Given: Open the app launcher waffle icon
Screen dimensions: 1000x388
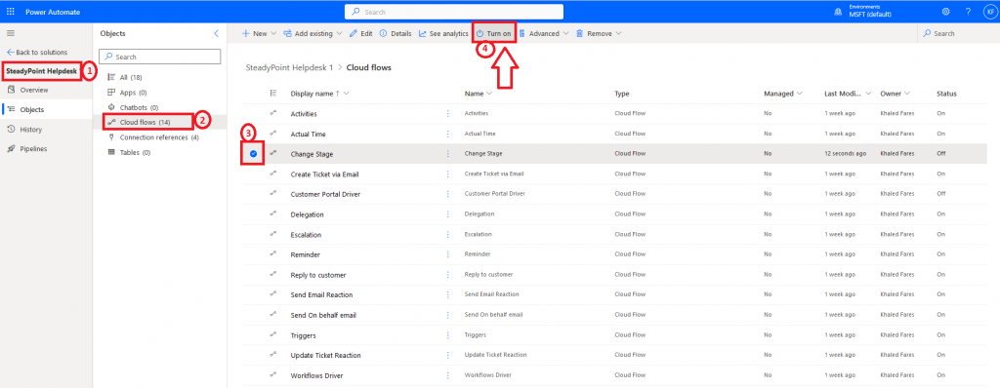Looking at the screenshot, I should 10,12.
